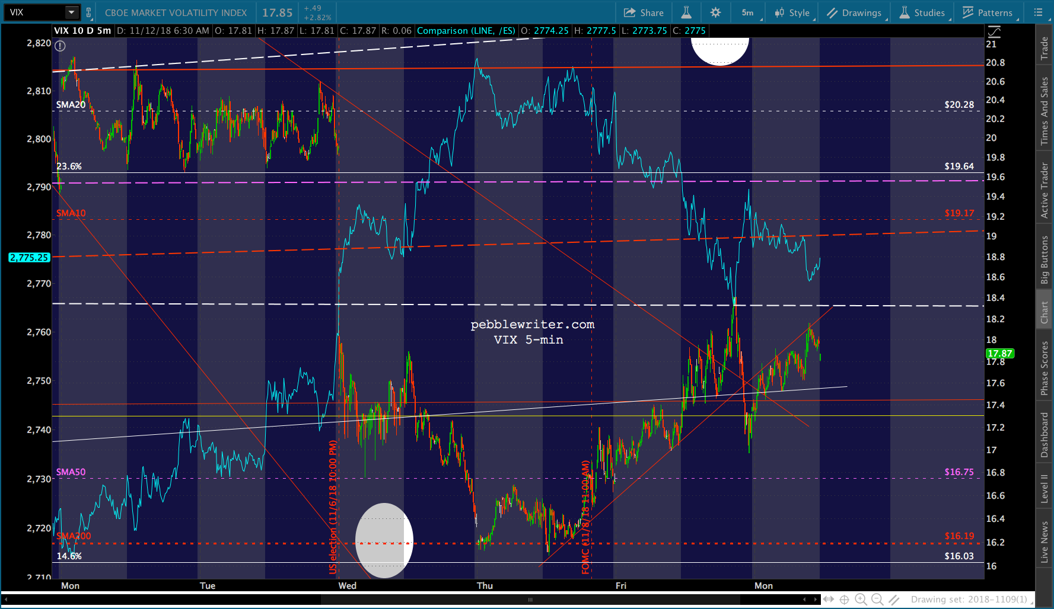The height and width of the screenshot is (609, 1054).
Task: Click the Share button
Action: [644, 12]
